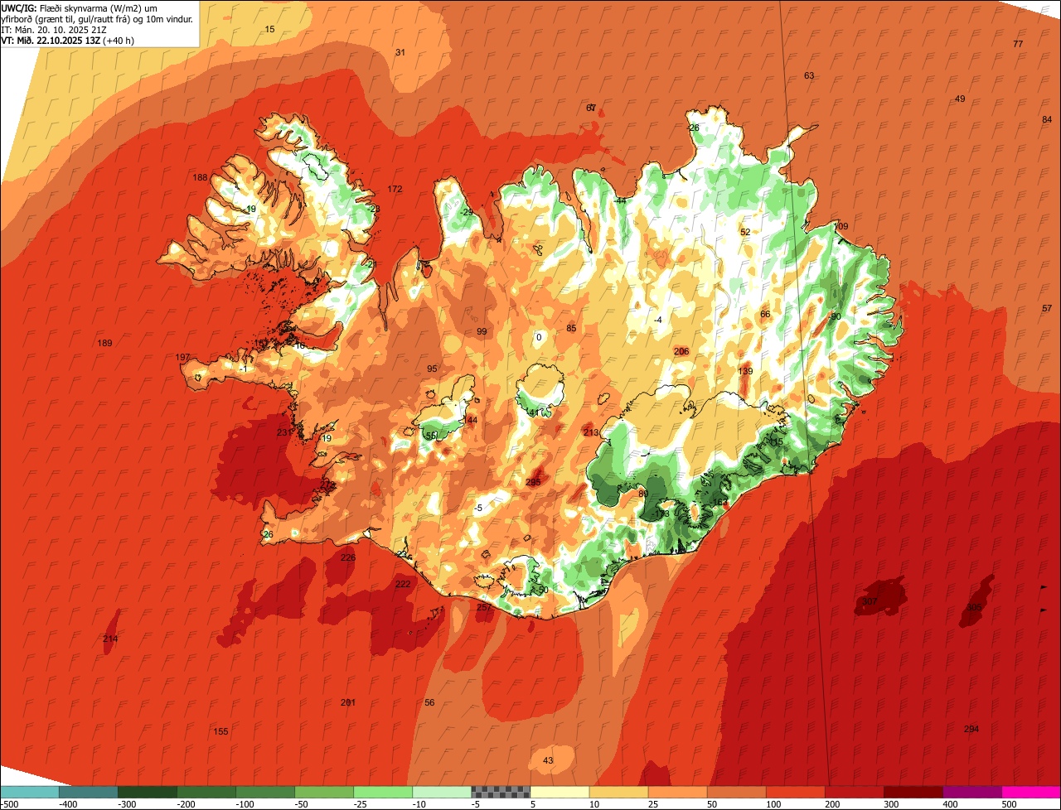Select the darkest green -300 legend swatch

point(148,792)
